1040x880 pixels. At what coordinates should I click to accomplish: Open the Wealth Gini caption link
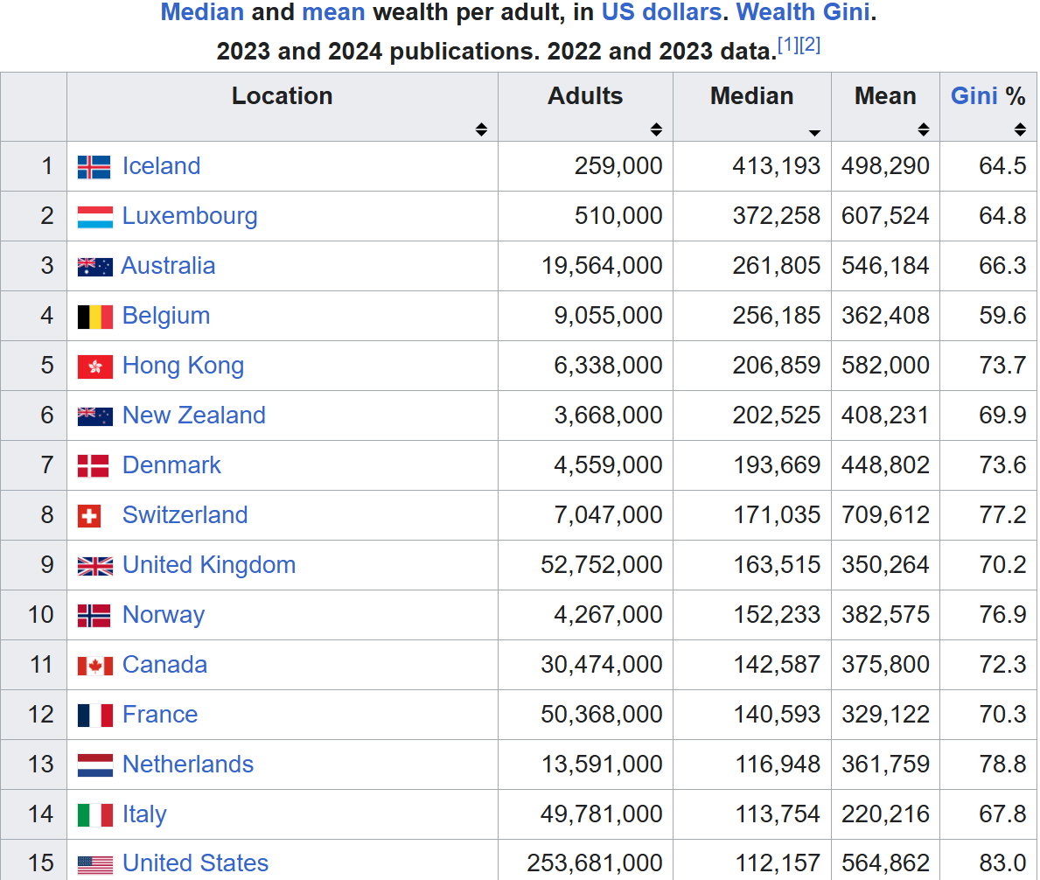click(803, 12)
